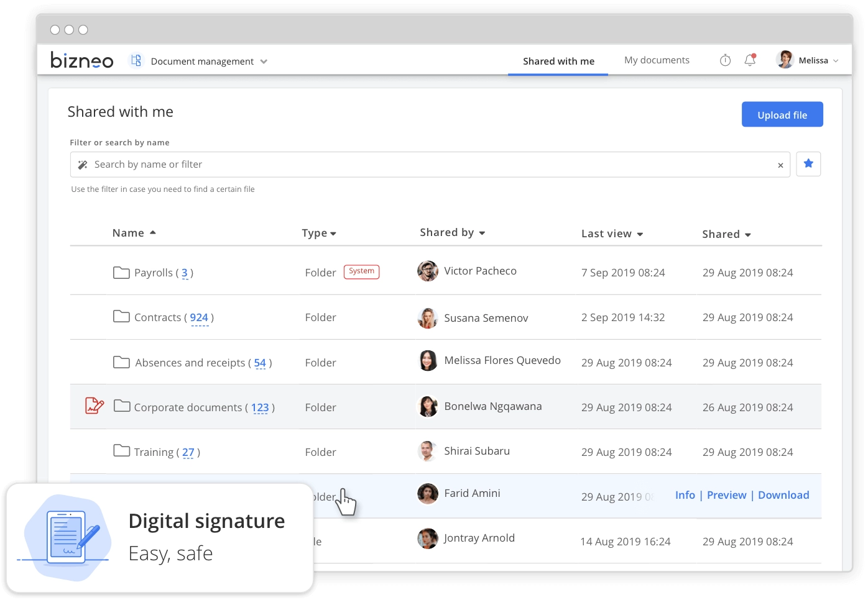Click the star favorites filter button

pyautogui.click(x=808, y=164)
